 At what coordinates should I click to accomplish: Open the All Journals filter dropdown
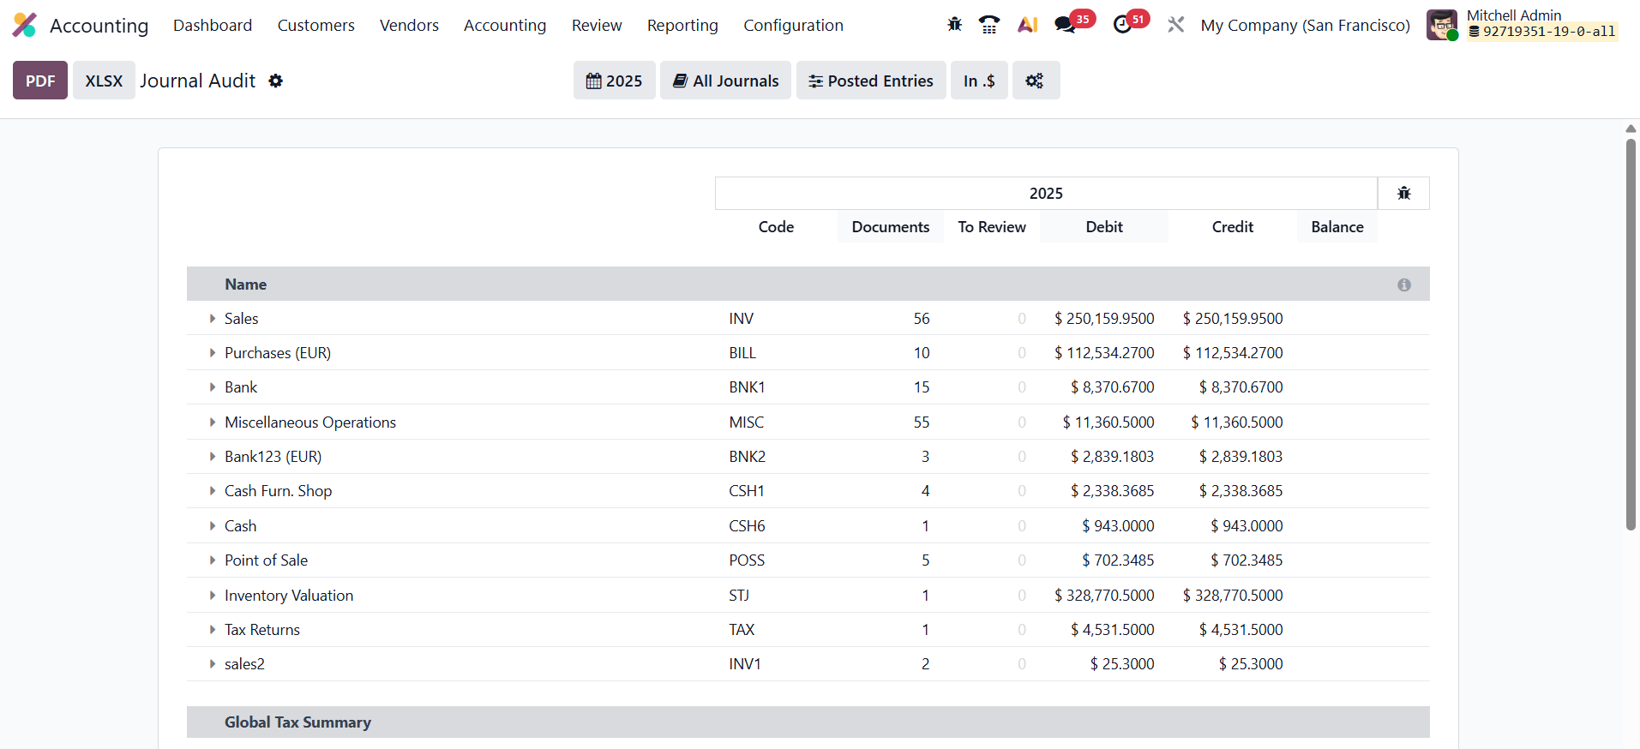(725, 81)
